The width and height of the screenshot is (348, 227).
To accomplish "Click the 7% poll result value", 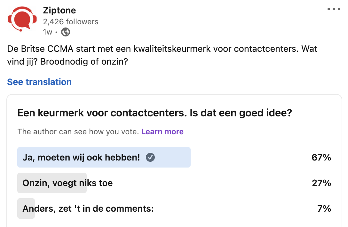I will click(x=324, y=209).
